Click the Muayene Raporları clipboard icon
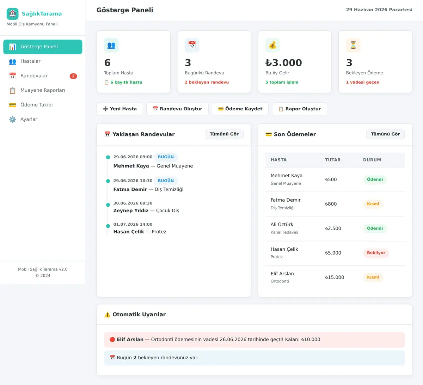Viewport: 423px width, 385px height. [x=13, y=90]
